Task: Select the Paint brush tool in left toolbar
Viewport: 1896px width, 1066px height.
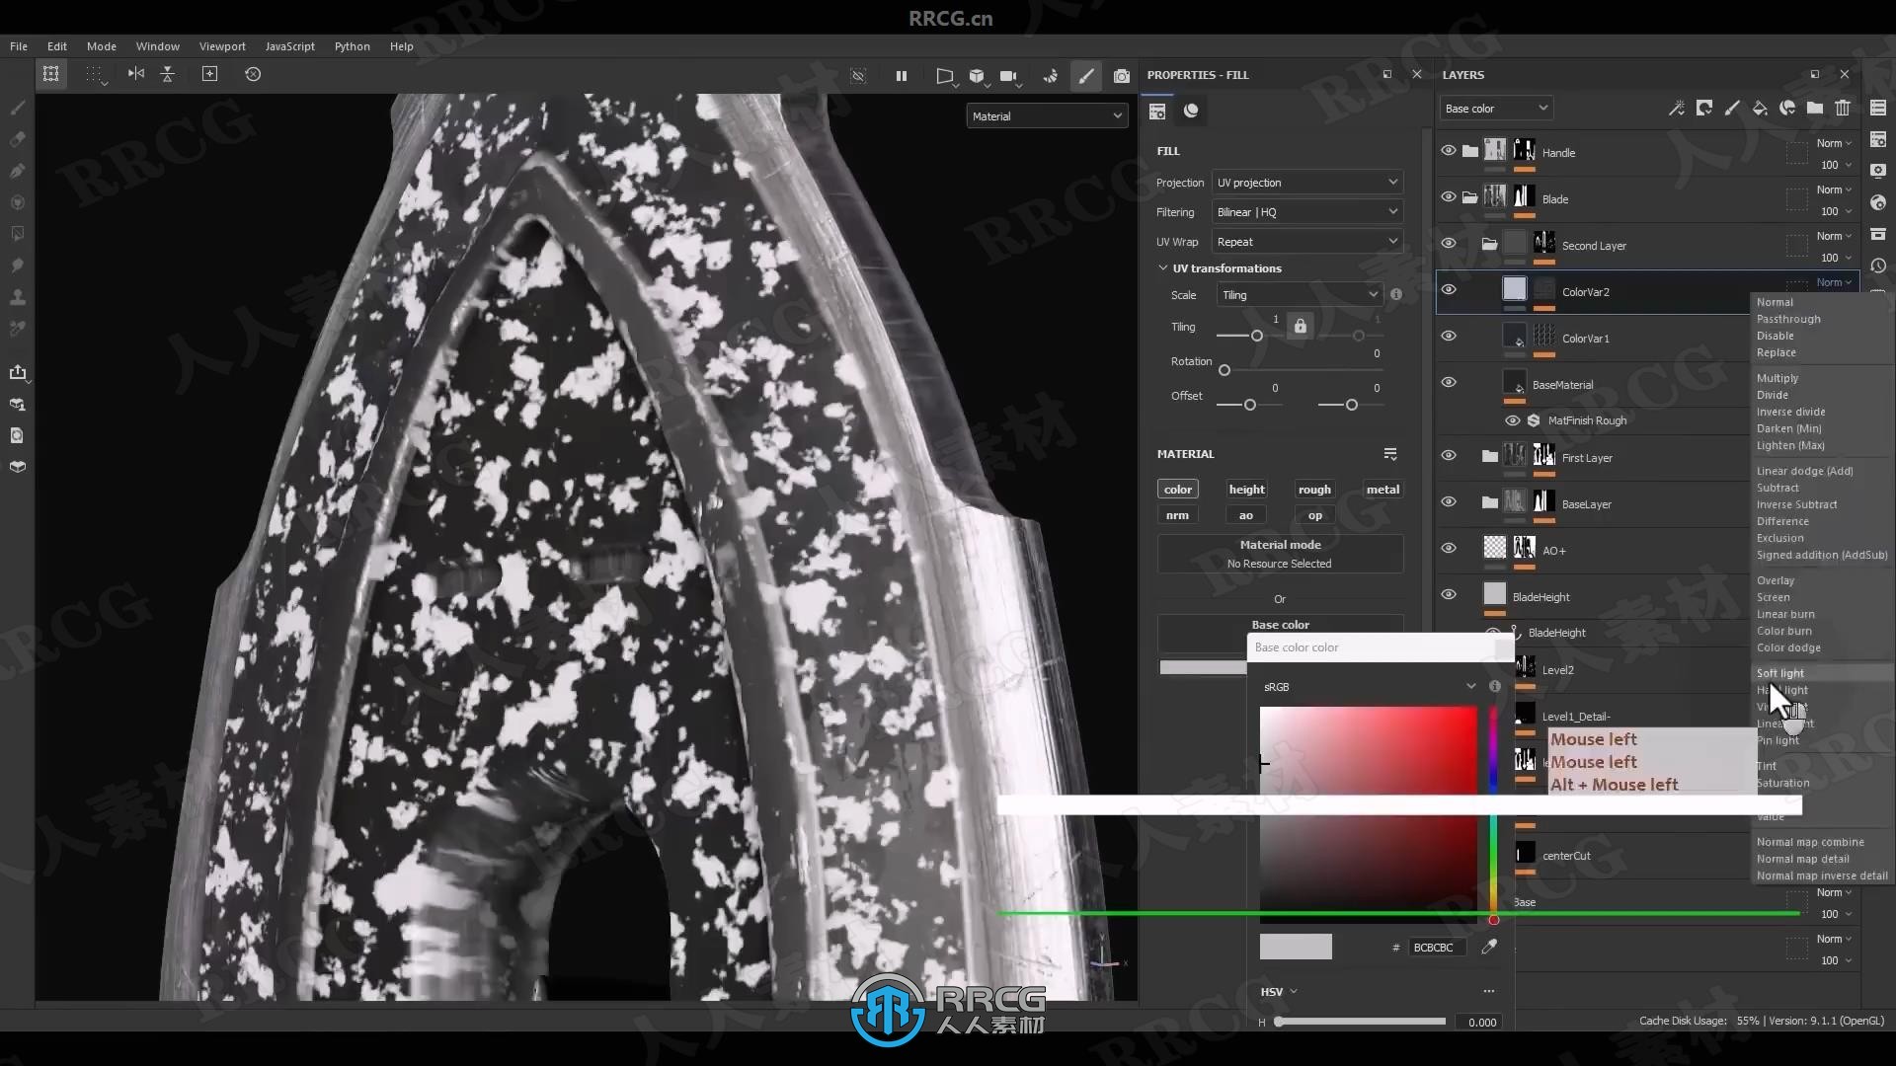Action: pyautogui.click(x=18, y=107)
